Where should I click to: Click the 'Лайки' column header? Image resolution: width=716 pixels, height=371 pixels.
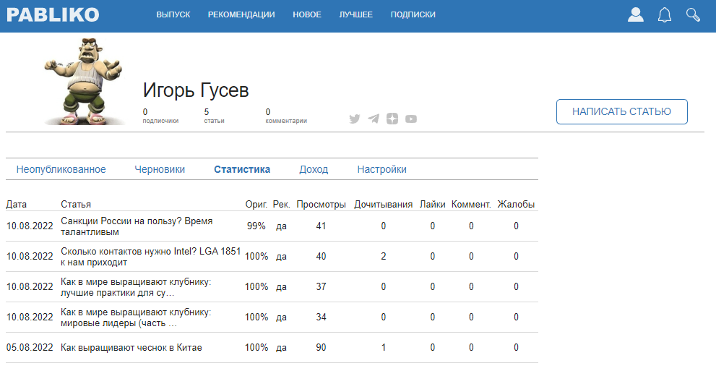pos(433,204)
